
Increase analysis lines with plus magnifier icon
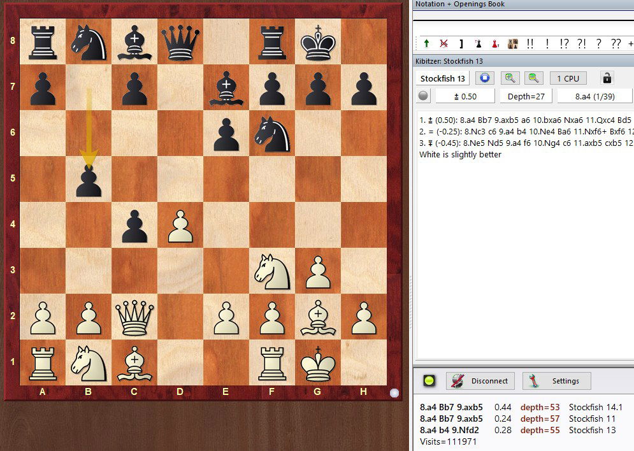510,78
